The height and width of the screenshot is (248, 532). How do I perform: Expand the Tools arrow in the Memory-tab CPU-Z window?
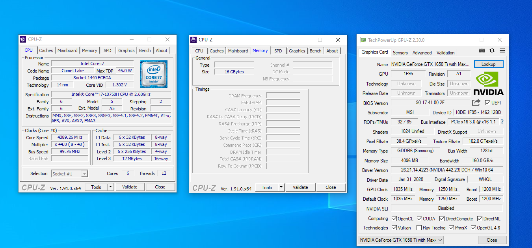point(281,187)
